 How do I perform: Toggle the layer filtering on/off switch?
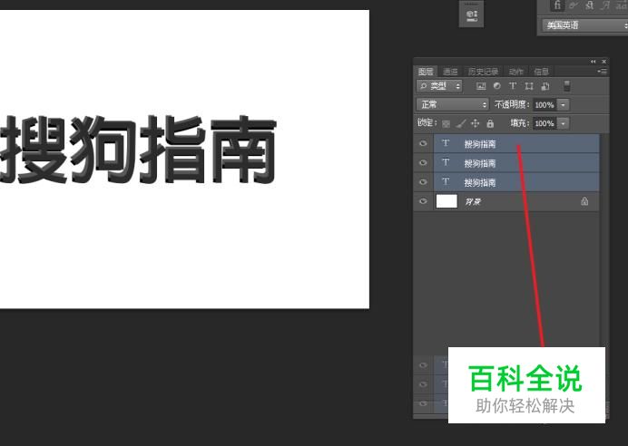coord(566,86)
